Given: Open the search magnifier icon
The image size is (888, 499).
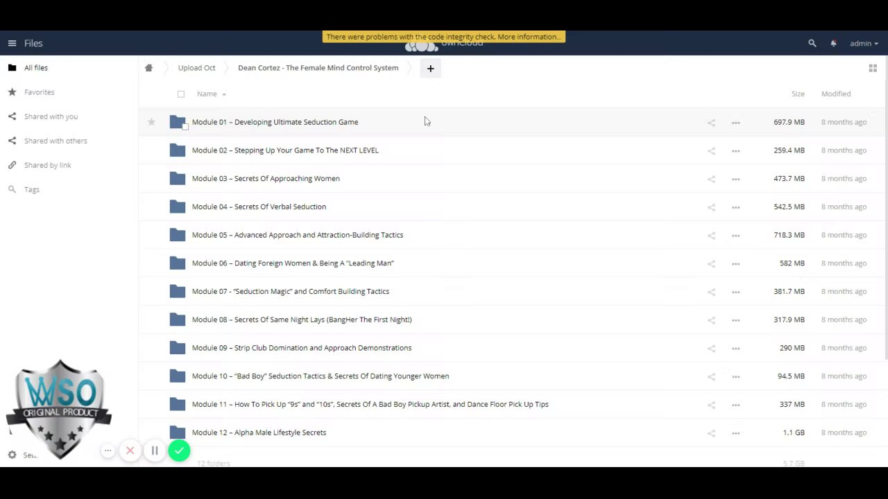Looking at the screenshot, I should [x=812, y=43].
